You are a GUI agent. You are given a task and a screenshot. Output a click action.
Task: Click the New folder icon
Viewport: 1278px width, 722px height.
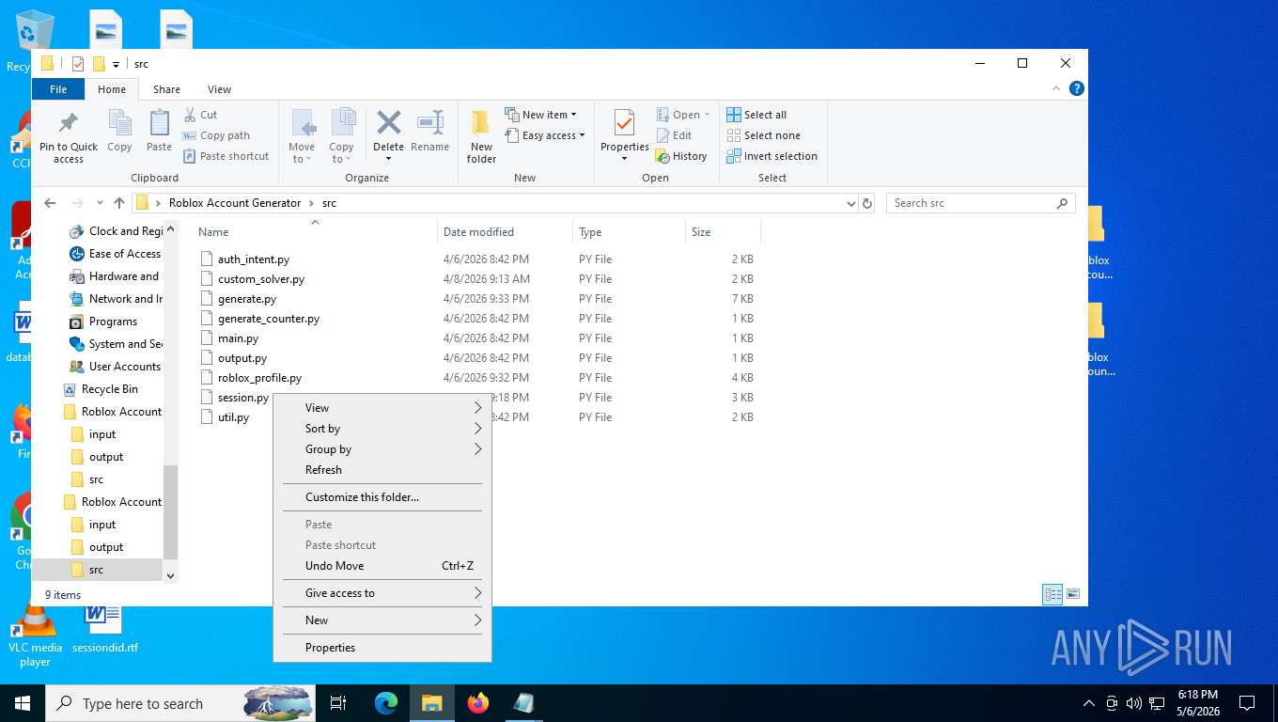pos(481,123)
